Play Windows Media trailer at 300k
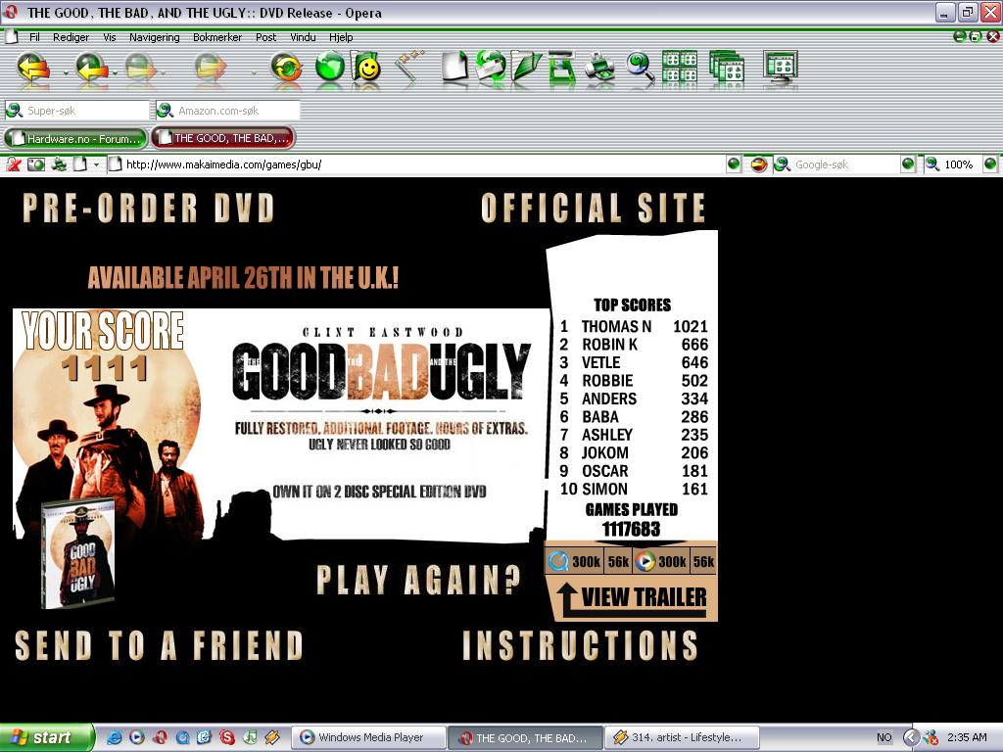Viewport: 1003px width, 752px height. 661,561
